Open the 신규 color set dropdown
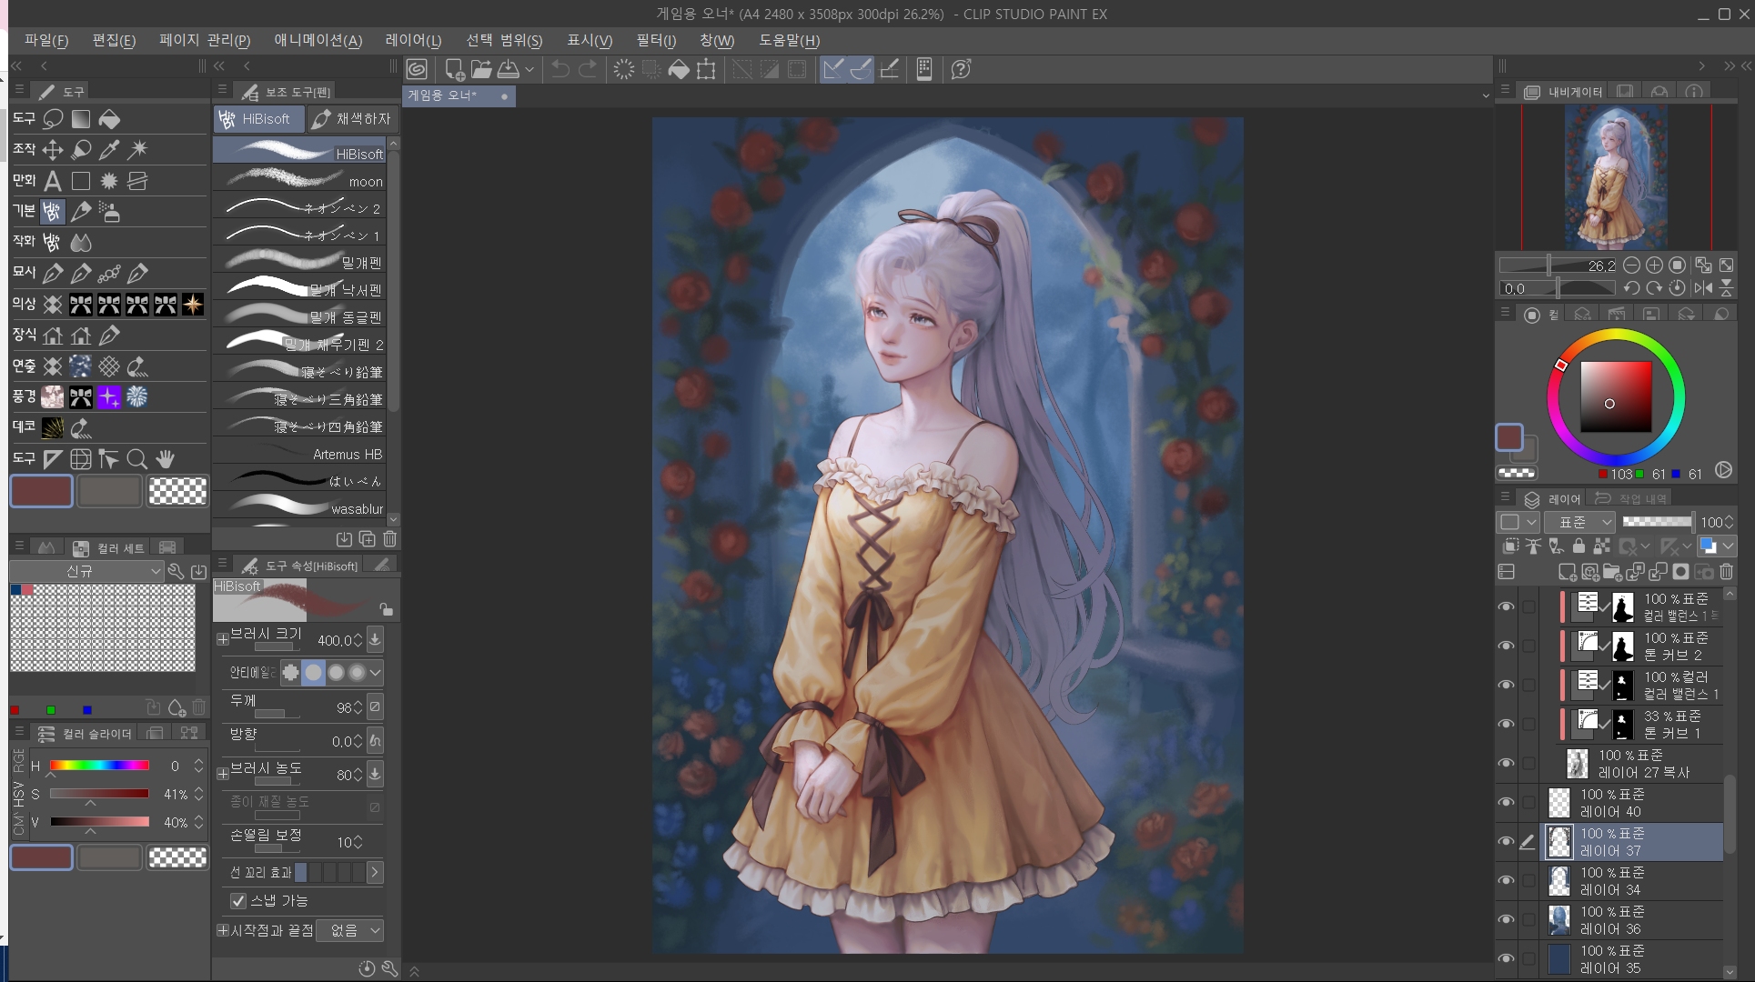 point(86,571)
